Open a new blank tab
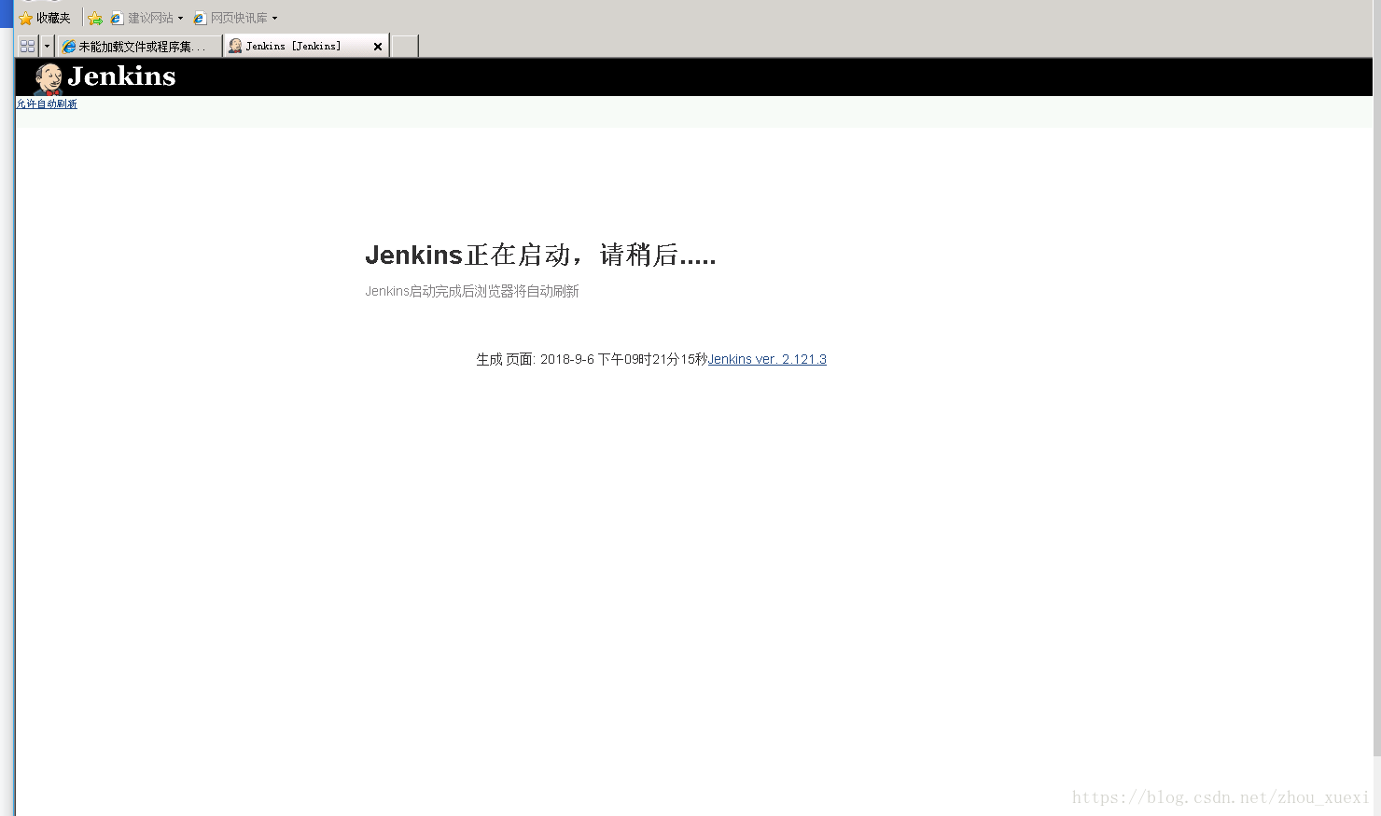This screenshot has width=1381, height=816. pyautogui.click(x=404, y=46)
